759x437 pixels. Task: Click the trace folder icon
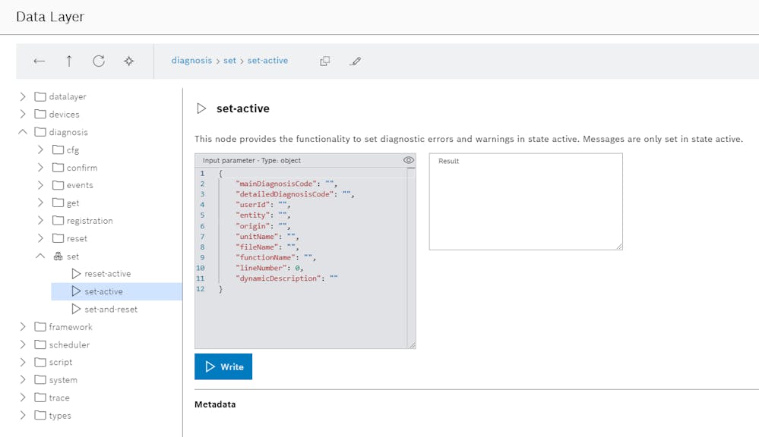(40, 398)
